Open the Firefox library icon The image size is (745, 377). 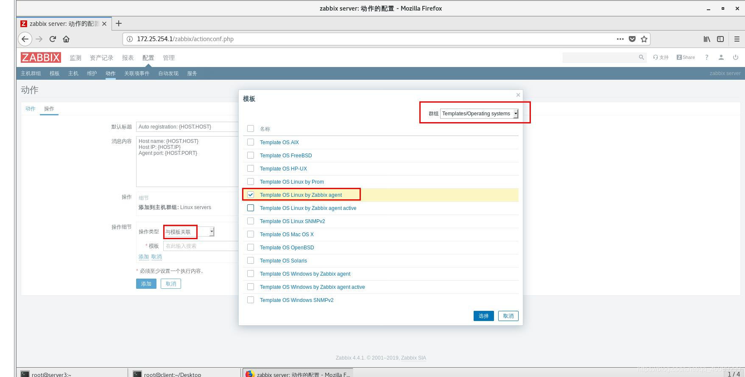pyautogui.click(x=707, y=39)
